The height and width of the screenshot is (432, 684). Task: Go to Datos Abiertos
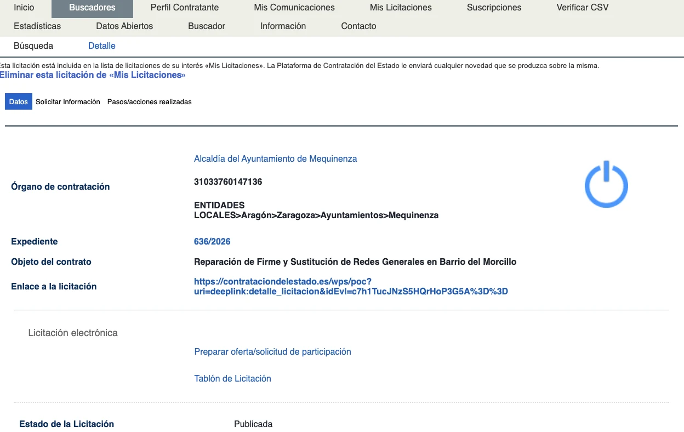124,26
